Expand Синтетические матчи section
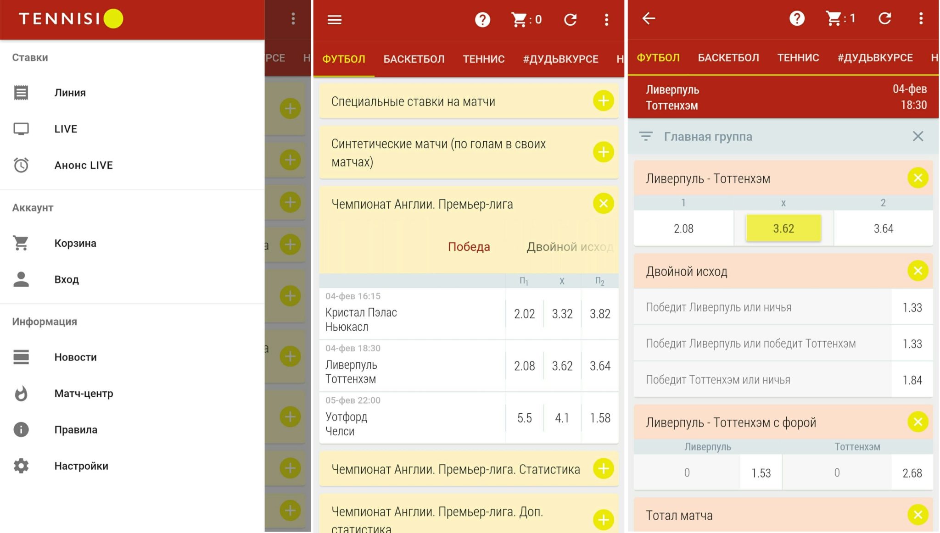Image resolution: width=940 pixels, height=533 pixels. pyautogui.click(x=604, y=152)
